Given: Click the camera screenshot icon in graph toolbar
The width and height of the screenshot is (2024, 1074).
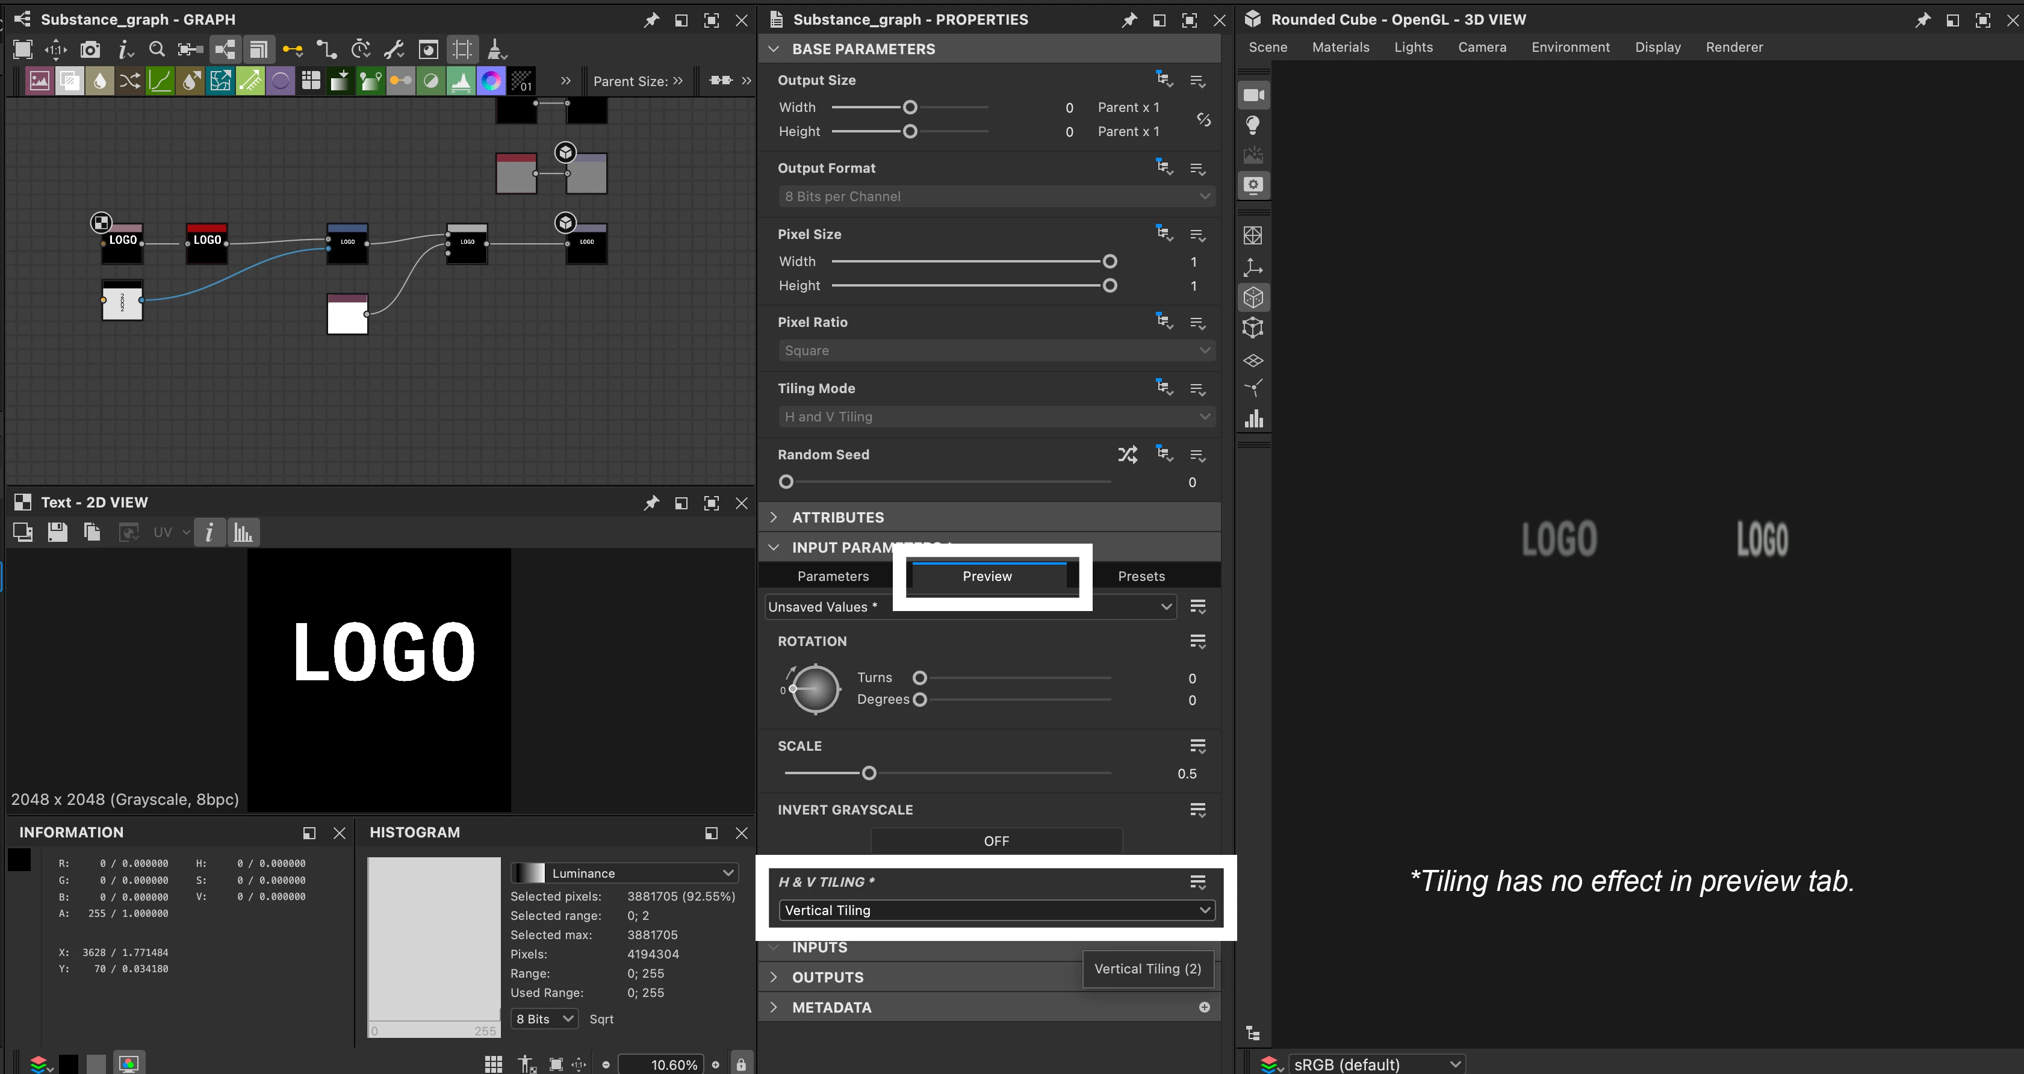Looking at the screenshot, I should [90, 51].
